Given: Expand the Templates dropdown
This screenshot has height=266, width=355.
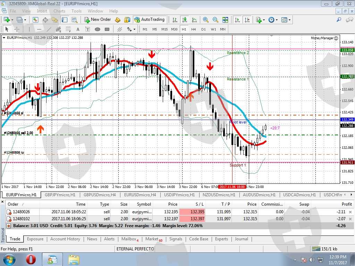Looking at the screenshot, I should pyautogui.click(x=286, y=20).
